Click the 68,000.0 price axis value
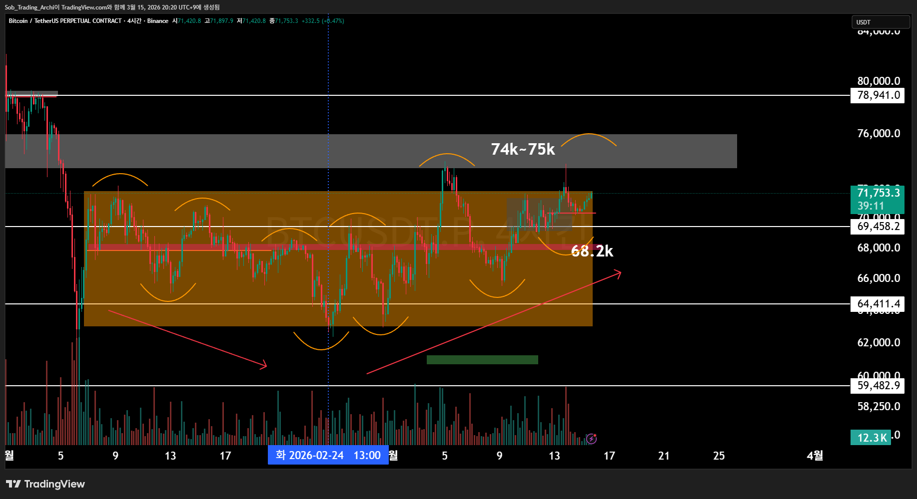The width and height of the screenshot is (917, 499). click(x=879, y=248)
